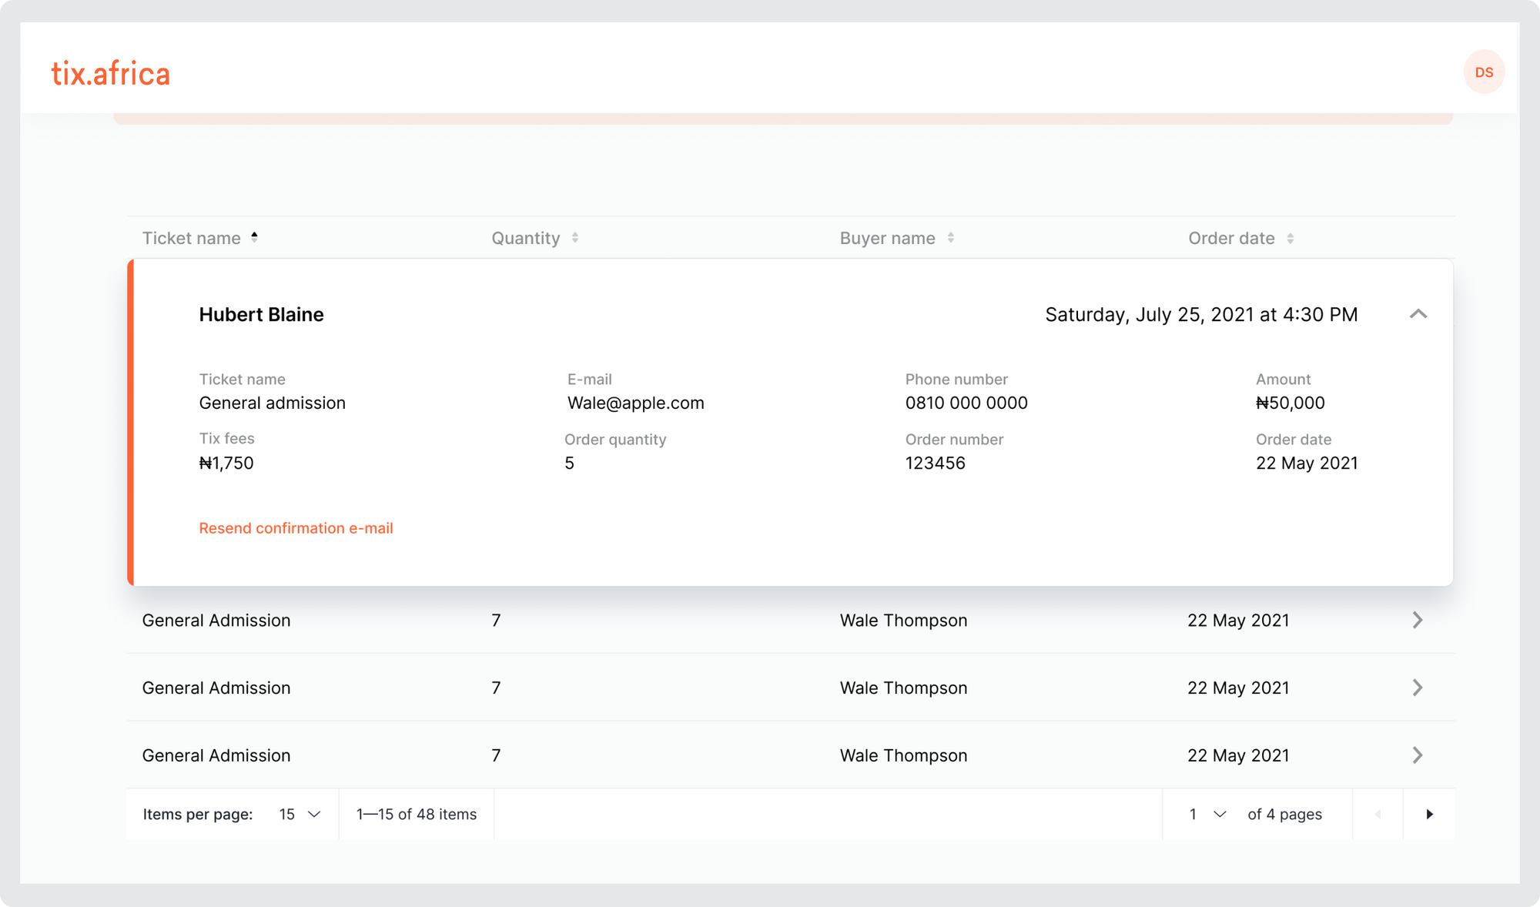Viewport: 1540px width, 907px height.
Task: Sort table by Buyer name column
Action: pos(951,239)
